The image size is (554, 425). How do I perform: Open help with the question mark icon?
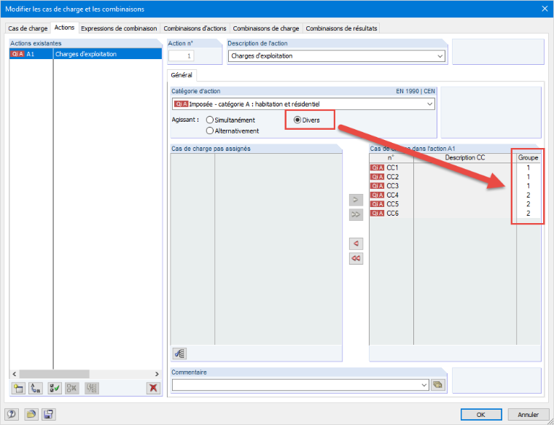[x=12, y=414]
